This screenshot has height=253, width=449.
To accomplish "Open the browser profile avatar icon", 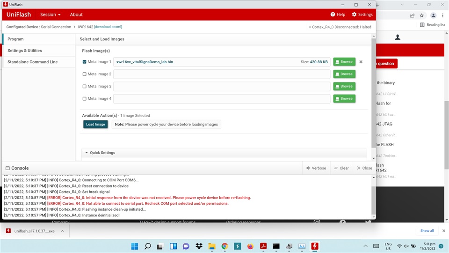I will pos(433,15).
